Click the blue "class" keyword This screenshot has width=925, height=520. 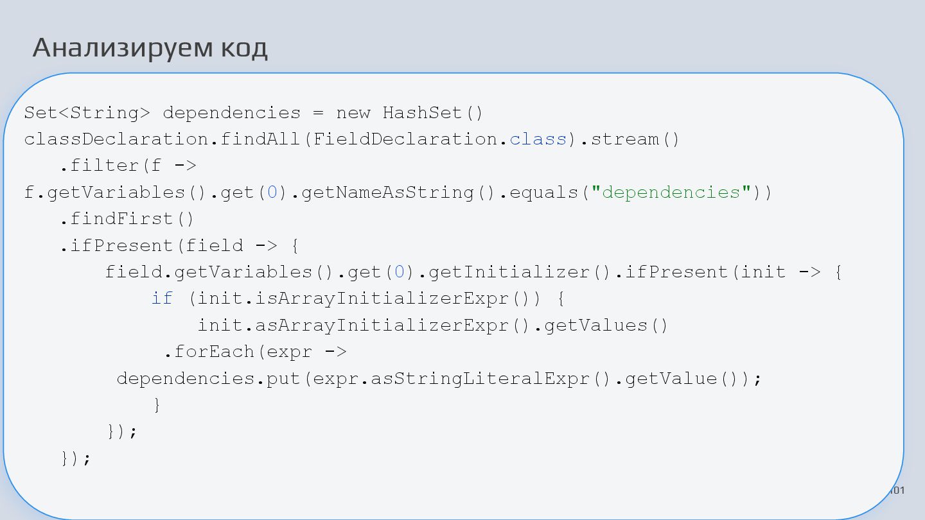point(538,139)
